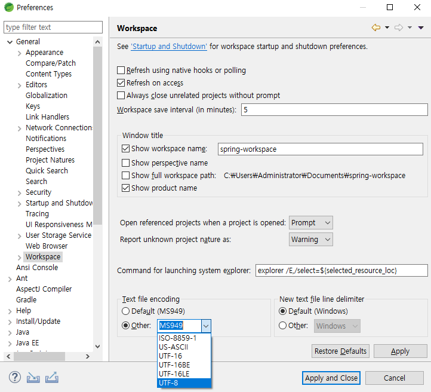Open the Back history dropdown arrow
This screenshot has width=431, height=392.
pyautogui.click(x=387, y=27)
